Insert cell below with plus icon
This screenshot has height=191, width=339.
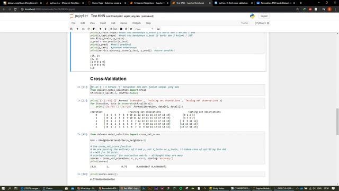pyautogui.click(x=77, y=29)
